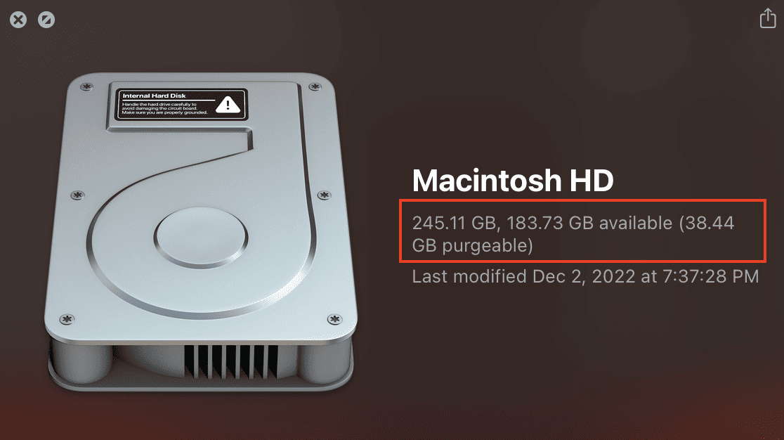This screenshot has width=784, height=440.
Task: Click the bottom-left screw on the drive
Action: coord(67,318)
